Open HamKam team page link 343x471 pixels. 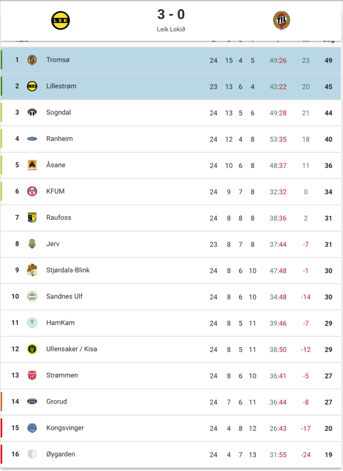[x=60, y=322]
